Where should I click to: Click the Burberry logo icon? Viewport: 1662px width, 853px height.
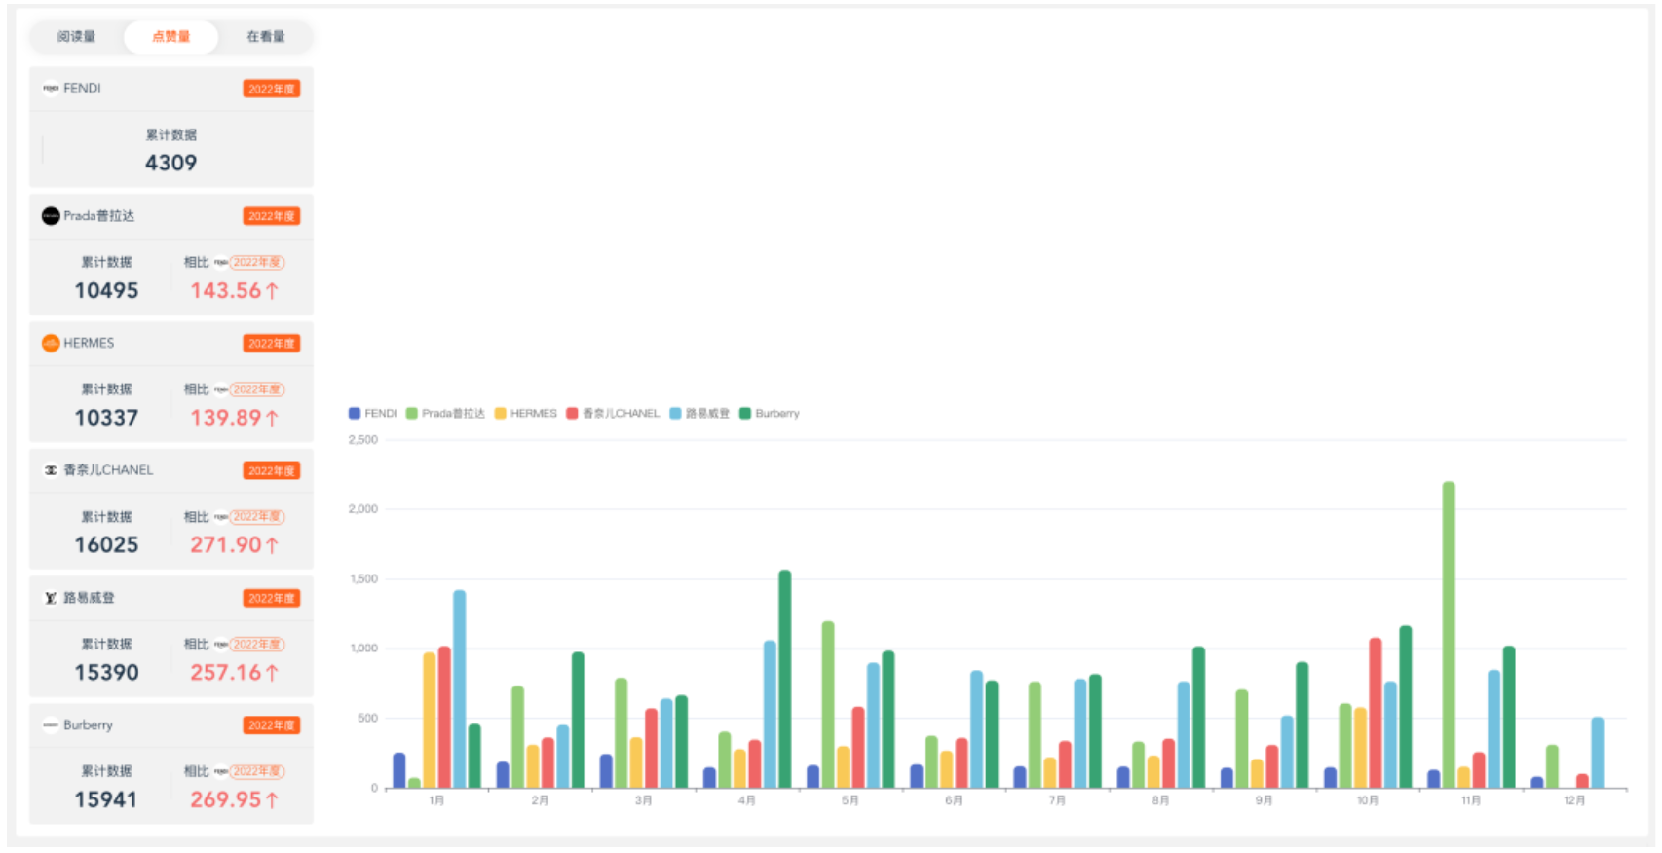coord(51,725)
